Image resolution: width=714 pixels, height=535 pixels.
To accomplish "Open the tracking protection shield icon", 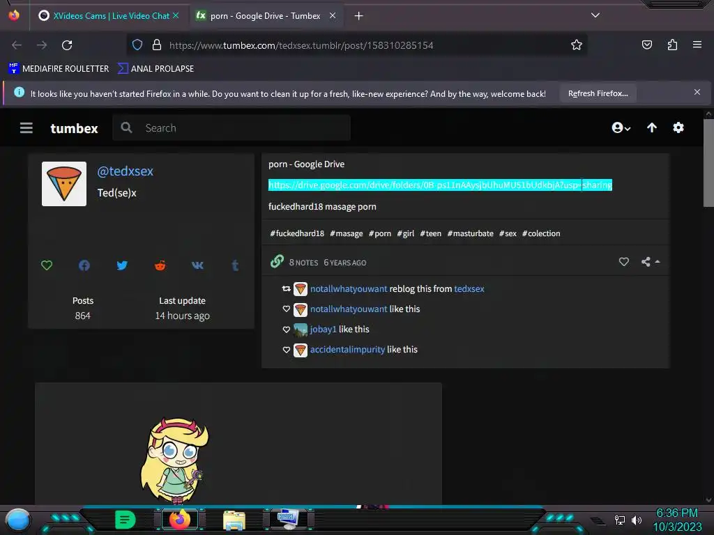I will (x=137, y=45).
